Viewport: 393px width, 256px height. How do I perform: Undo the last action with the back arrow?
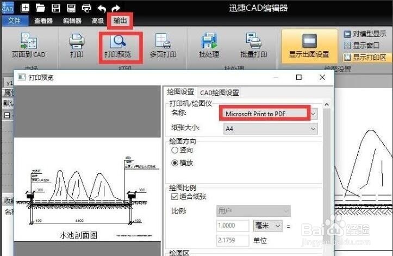[x=102, y=9]
